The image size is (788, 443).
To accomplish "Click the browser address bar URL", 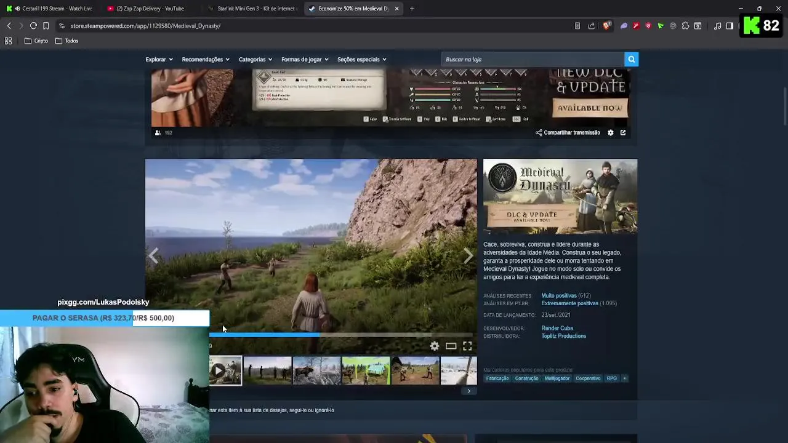I will click(x=145, y=26).
